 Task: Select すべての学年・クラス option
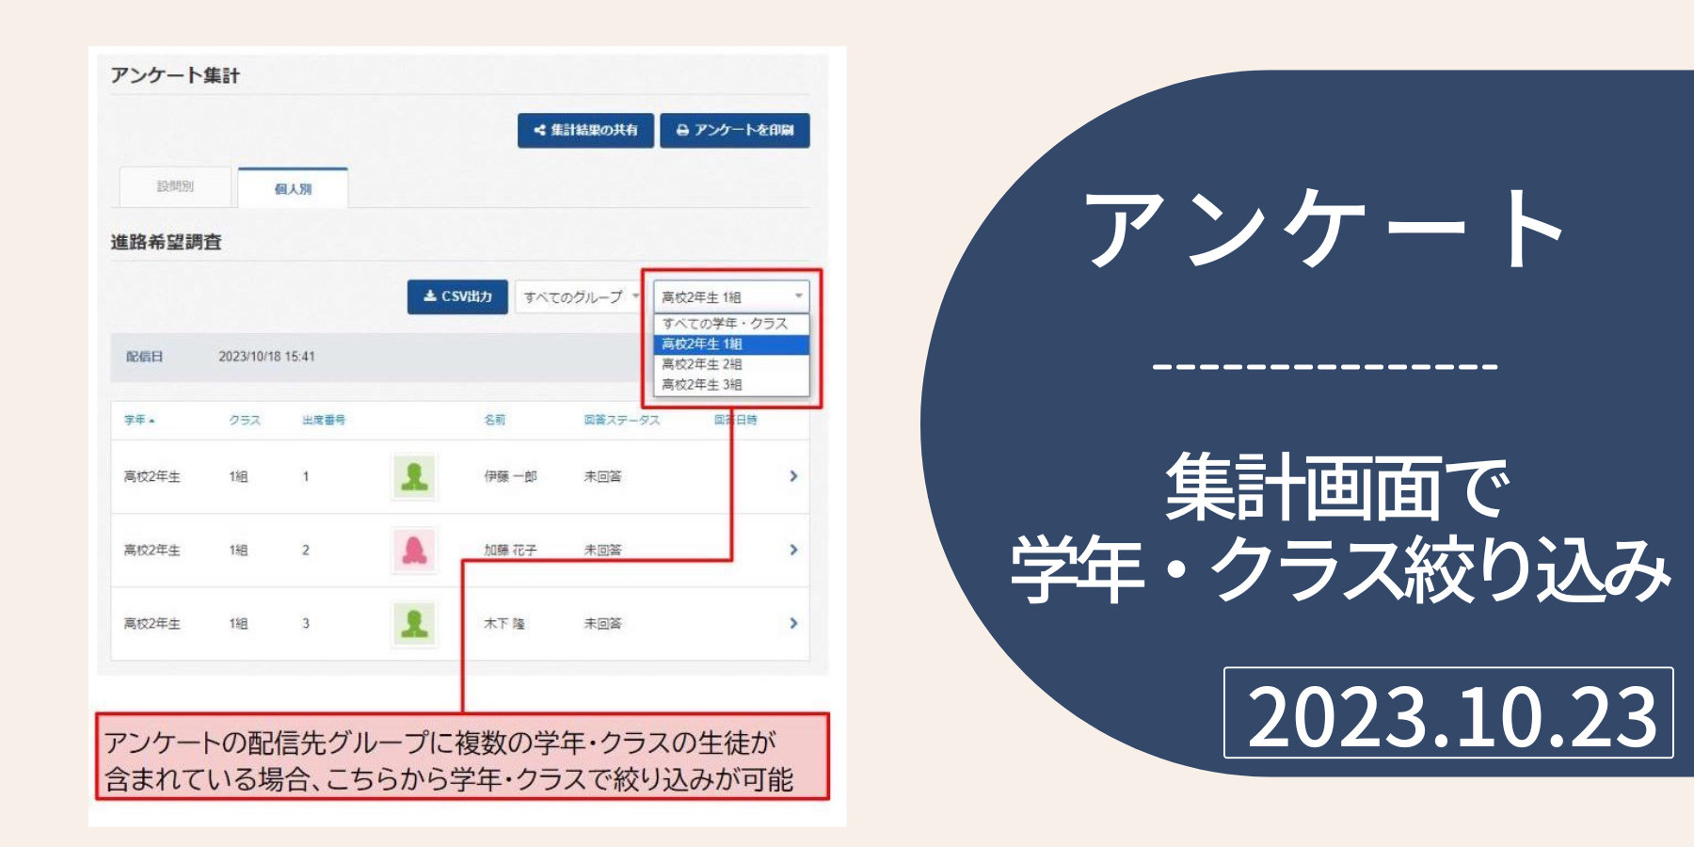(731, 323)
